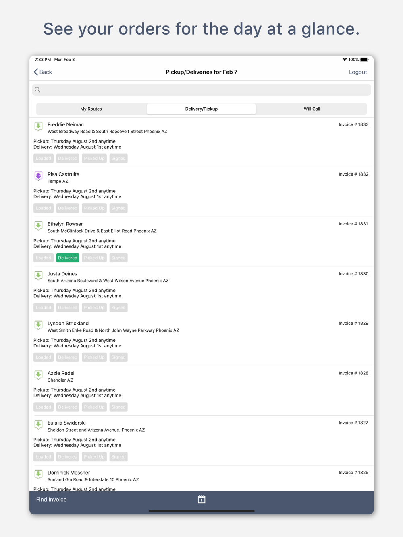This screenshot has height=537, width=403.
Task: Go back using the Back chevron
Action: click(43, 72)
